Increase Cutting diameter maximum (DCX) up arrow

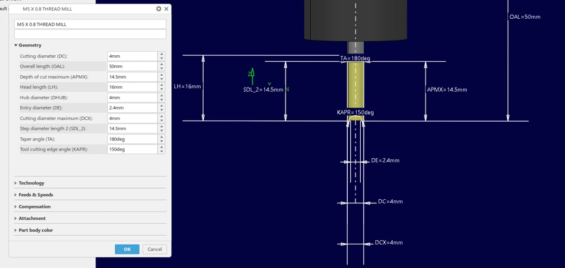point(162,116)
